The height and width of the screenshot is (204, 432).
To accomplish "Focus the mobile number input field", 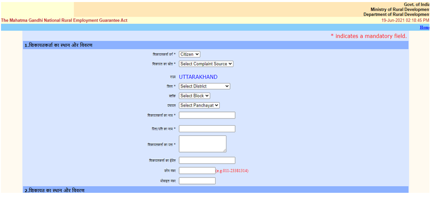I will click(x=197, y=181).
